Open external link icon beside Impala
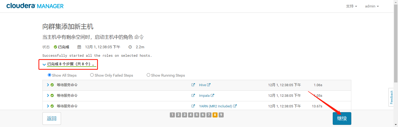Viewport: 398px width, 127px height. pos(213,95)
